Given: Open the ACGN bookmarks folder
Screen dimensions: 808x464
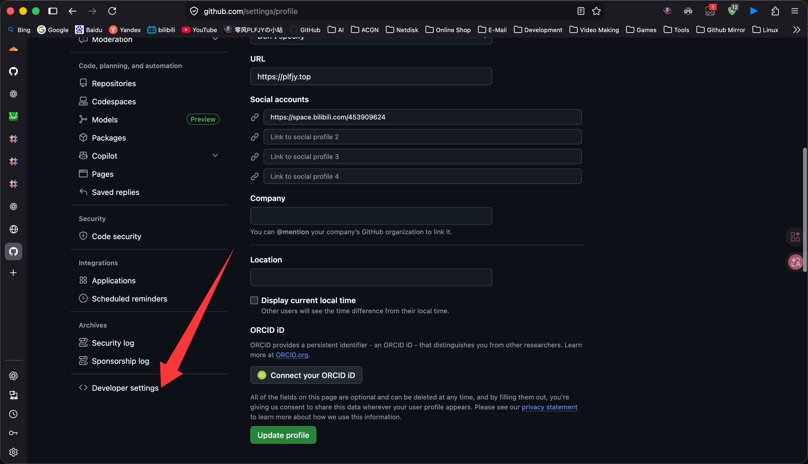Looking at the screenshot, I should [365, 30].
